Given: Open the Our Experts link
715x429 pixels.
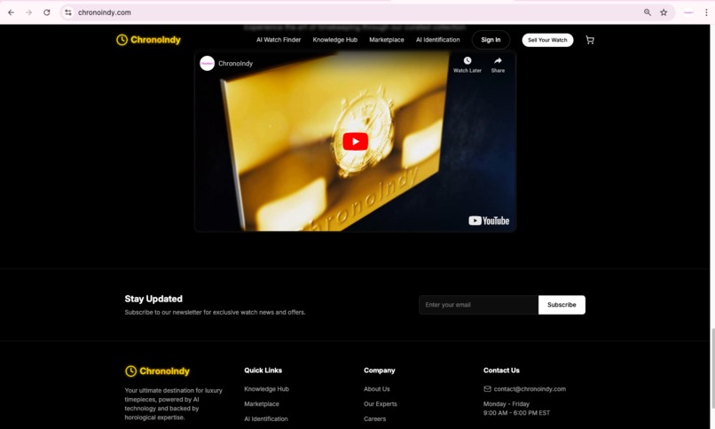Looking at the screenshot, I should [381, 404].
